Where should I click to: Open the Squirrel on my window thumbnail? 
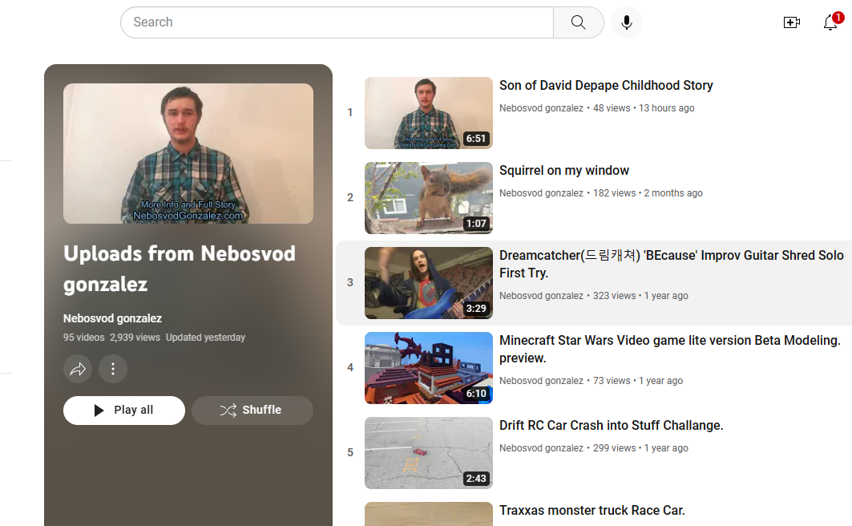pyautogui.click(x=429, y=198)
